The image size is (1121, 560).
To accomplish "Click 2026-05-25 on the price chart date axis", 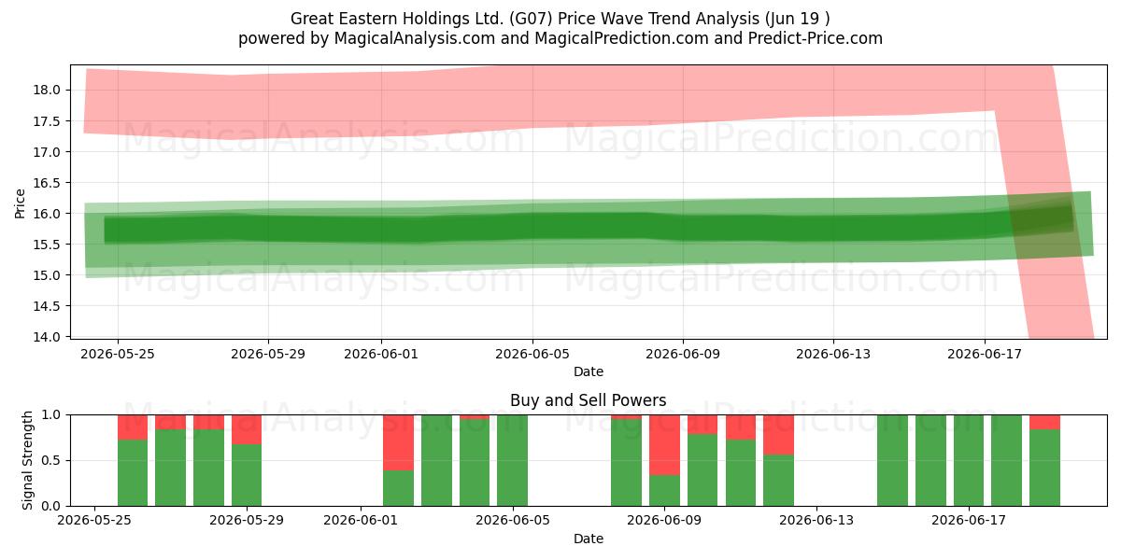I will coord(117,355).
